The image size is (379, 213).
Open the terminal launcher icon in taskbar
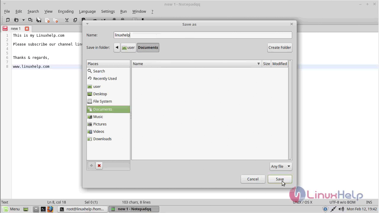43,209
